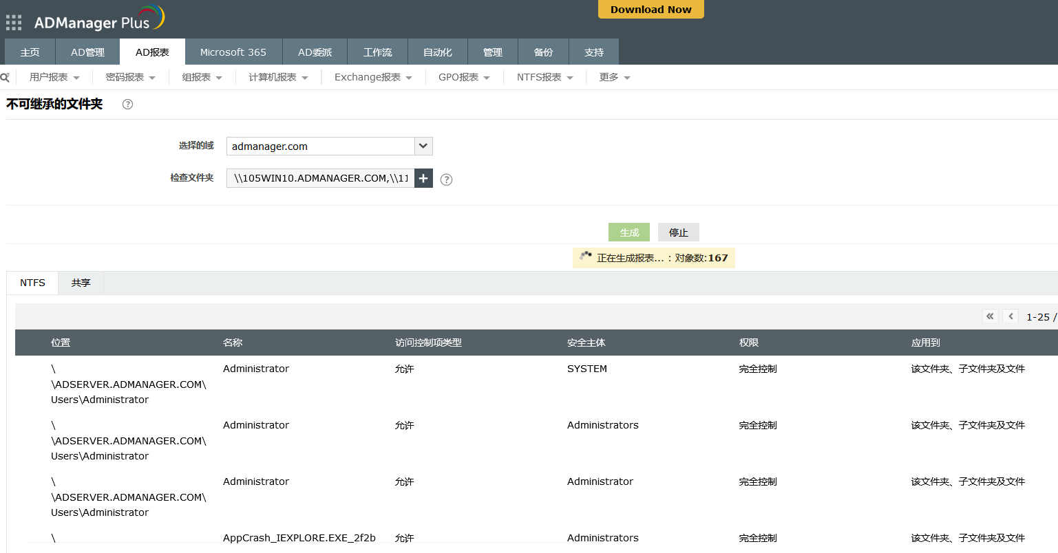This screenshot has width=1058, height=553.
Task: Click the Download Now button
Action: click(x=650, y=10)
